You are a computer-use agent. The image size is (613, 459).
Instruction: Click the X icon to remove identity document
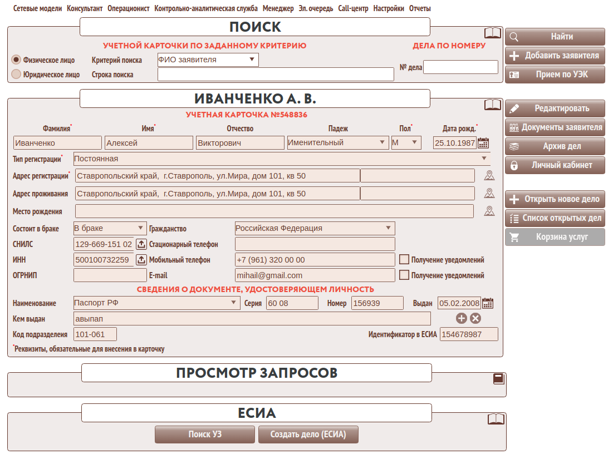[475, 318]
